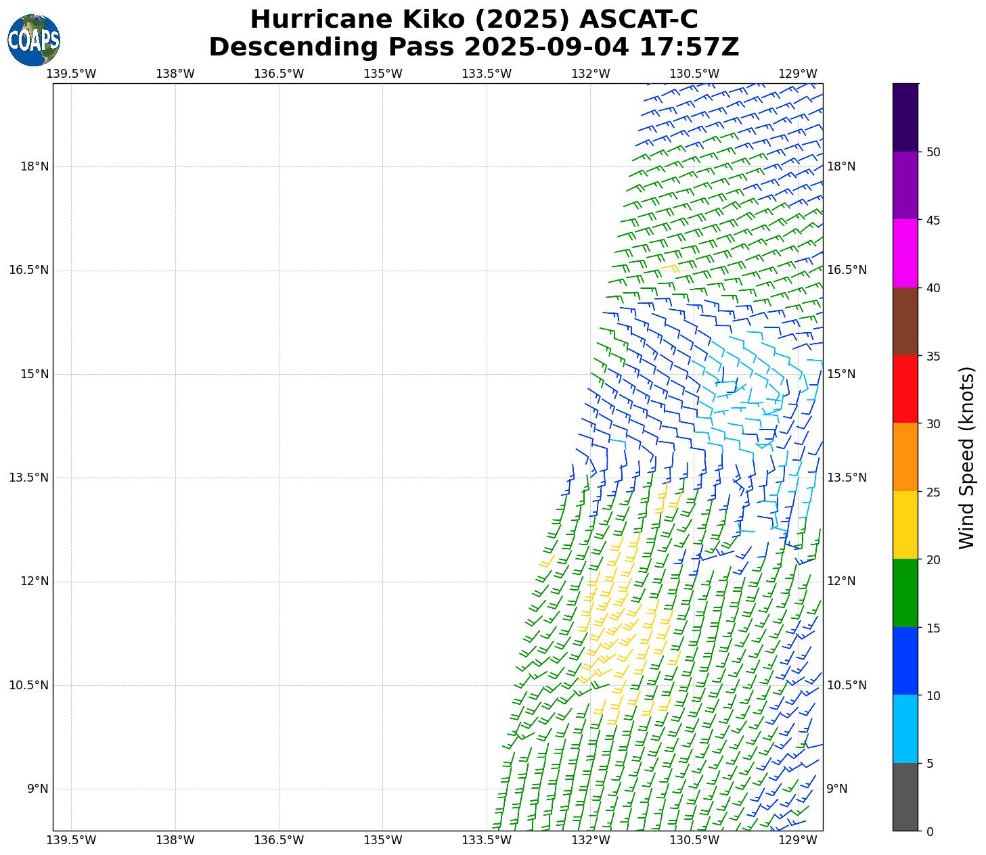
Task: Select the gray 0–5 knot colorbar segment
Action: 905,796
